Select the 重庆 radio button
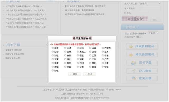 point(65,63)
